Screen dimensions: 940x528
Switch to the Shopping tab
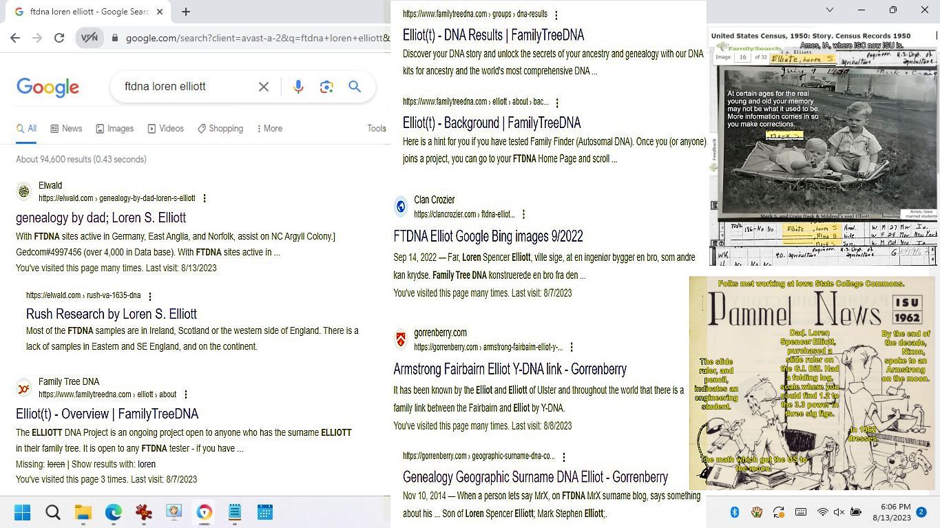point(220,129)
